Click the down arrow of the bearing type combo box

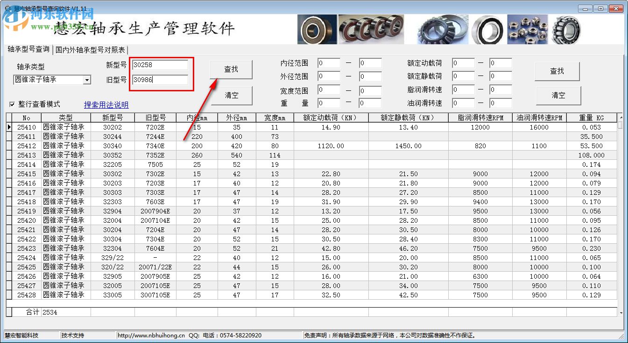[87, 80]
